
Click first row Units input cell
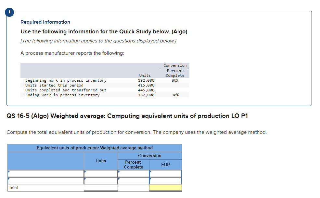click(x=101, y=174)
